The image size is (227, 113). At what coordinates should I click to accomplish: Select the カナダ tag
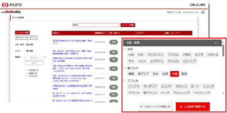click(x=199, y=55)
